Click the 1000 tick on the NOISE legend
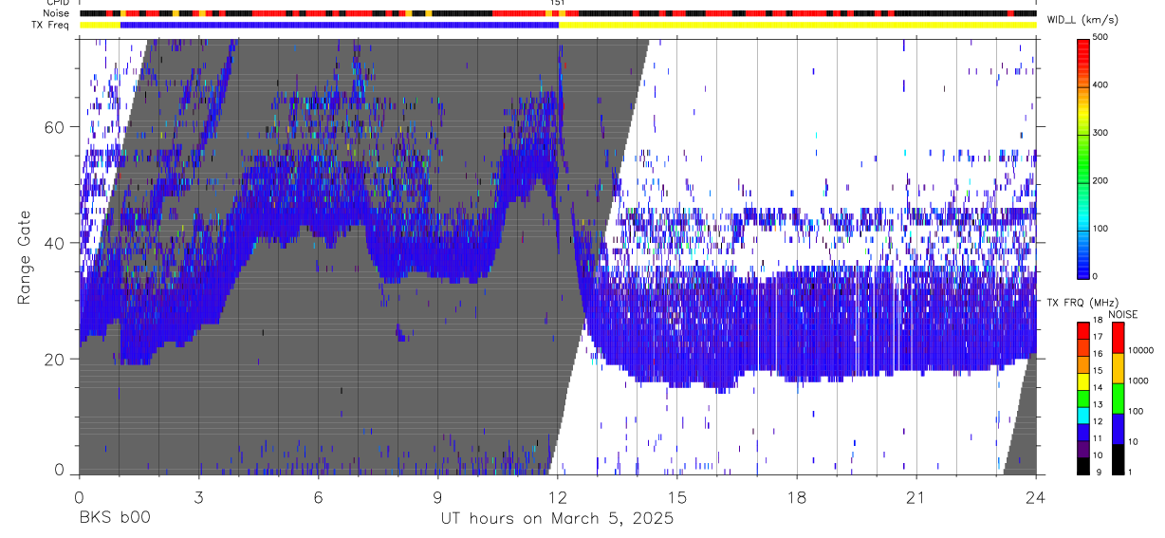The image size is (1165, 538). click(1139, 380)
